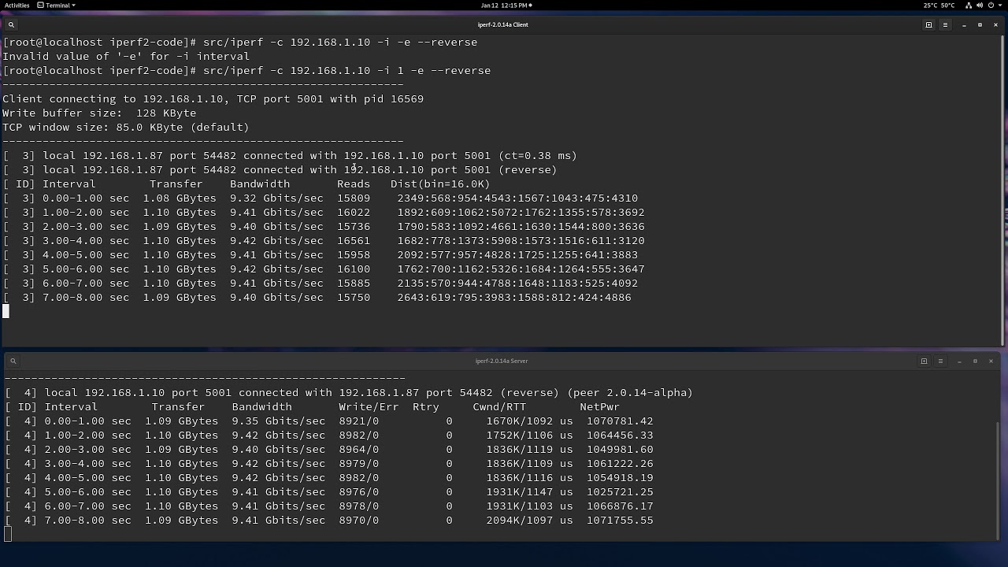This screenshot has width=1008, height=567.
Task: Click 'TCP window size: 85.0 KByte (default)' line
Action: point(126,127)
